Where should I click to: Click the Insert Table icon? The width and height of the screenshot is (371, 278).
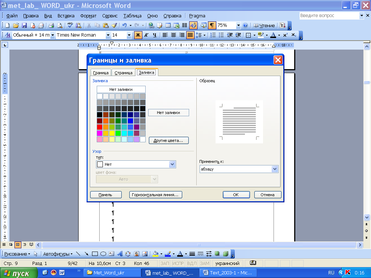(x=168, y=25)
